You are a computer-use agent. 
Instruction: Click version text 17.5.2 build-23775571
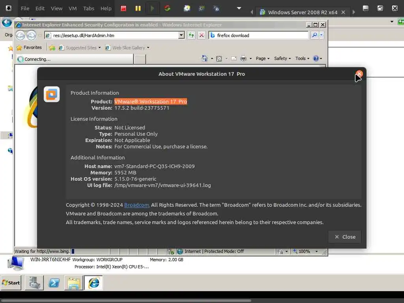[x=142, y=108]
